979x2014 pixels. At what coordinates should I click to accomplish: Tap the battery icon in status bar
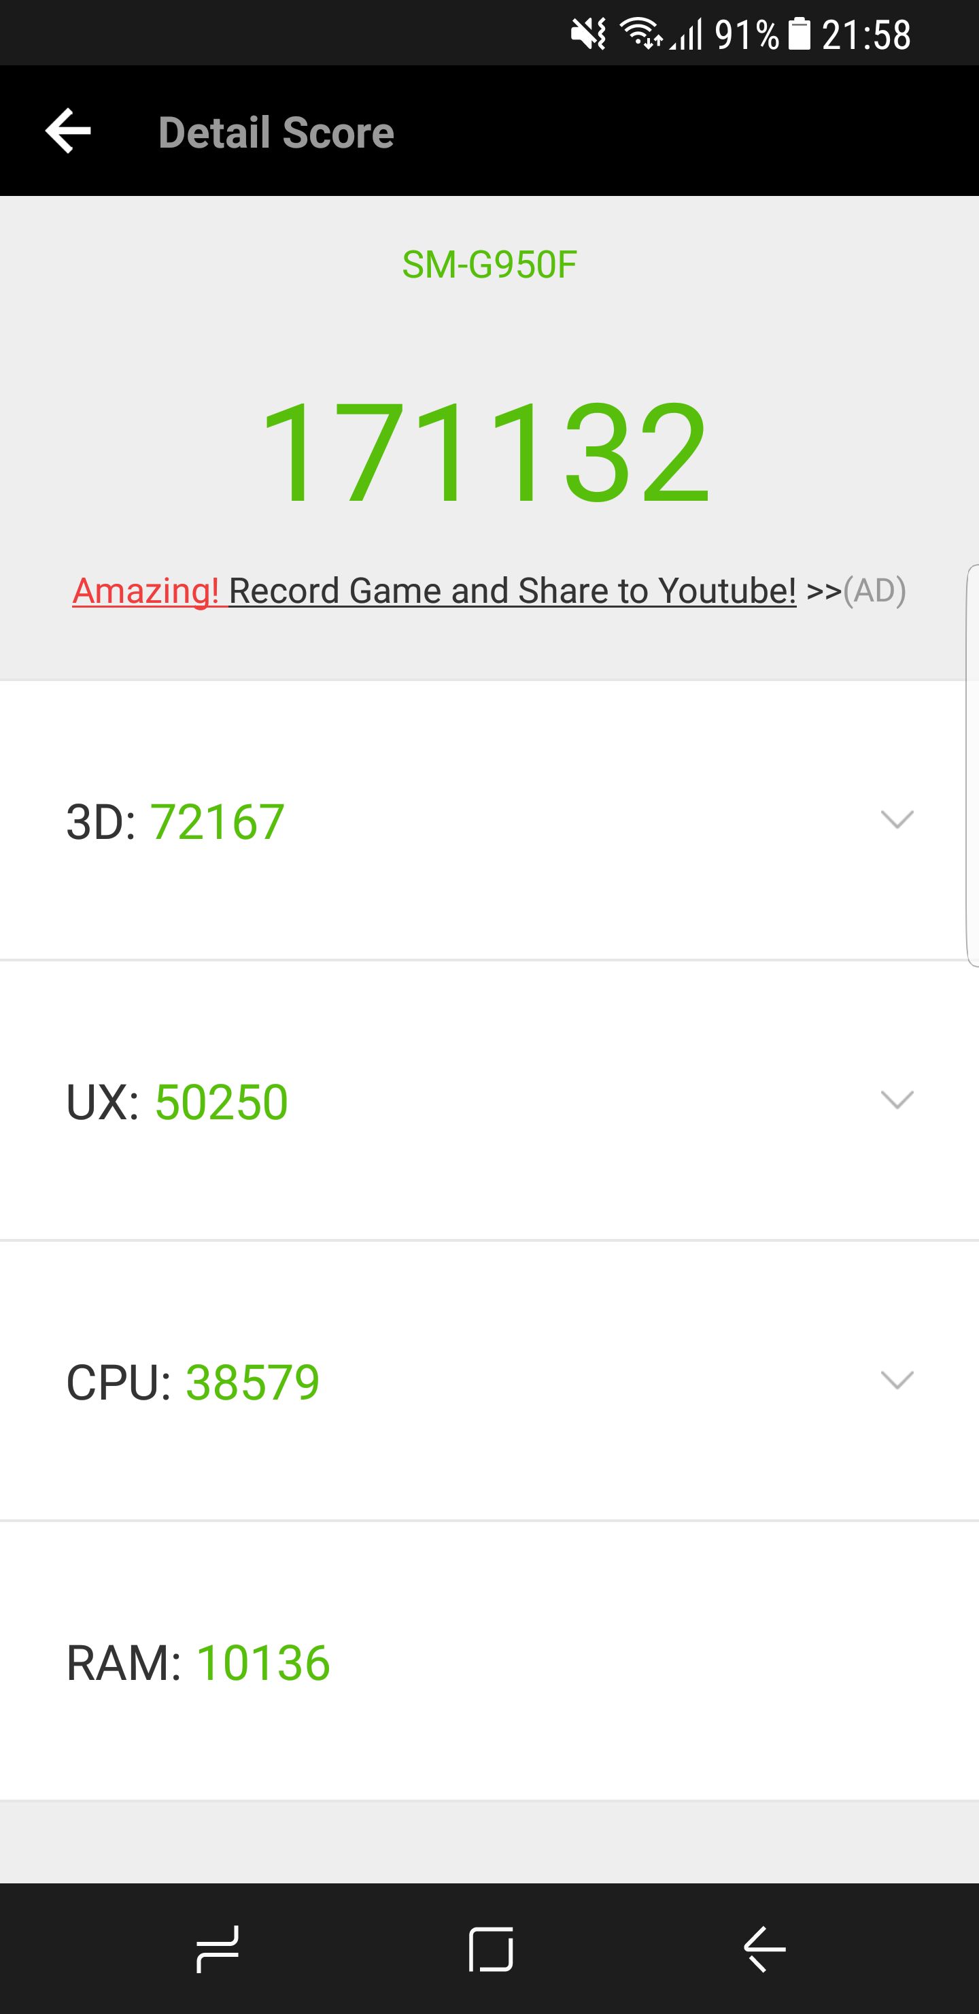[x=800, y=35]
